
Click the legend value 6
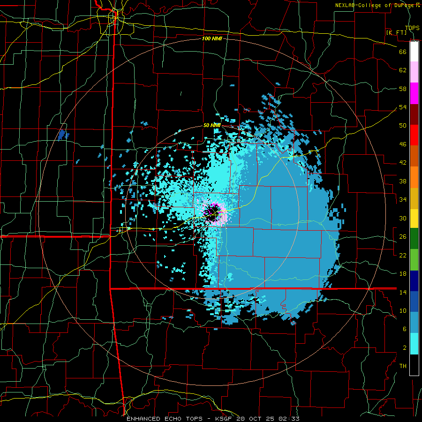pyautogui.click(x=404, y=329)
